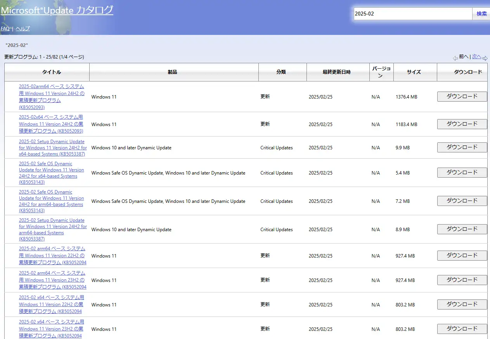Open the FAQ link in header
This screenshot has width=490, height=339.
5,29
